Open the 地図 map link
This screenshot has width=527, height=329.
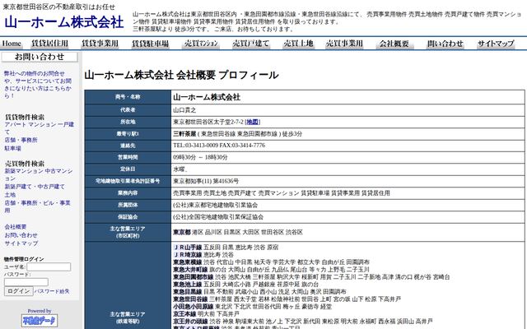click(x=253, y=122)
